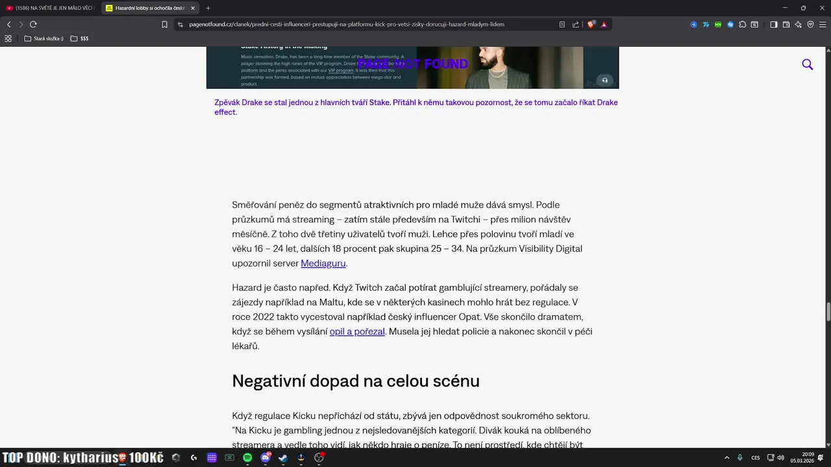Click the headphones icon on banner image
This screenshot has height=467, width=831.
605,80
